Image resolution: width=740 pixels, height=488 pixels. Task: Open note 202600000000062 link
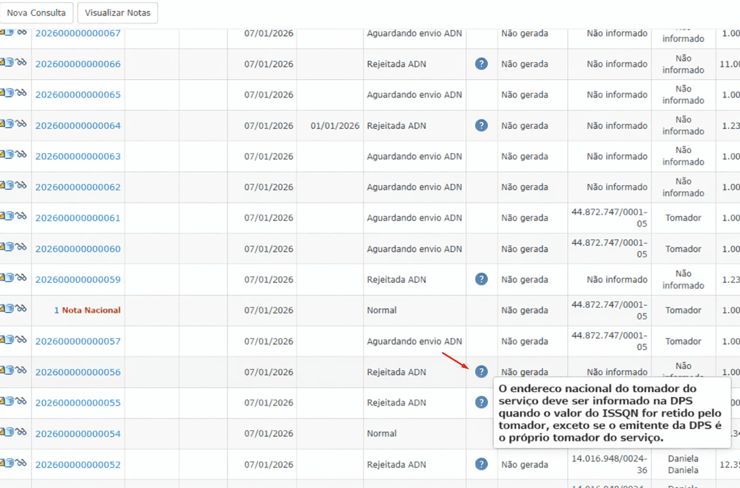pyautogui.click(x=78, y=187)
